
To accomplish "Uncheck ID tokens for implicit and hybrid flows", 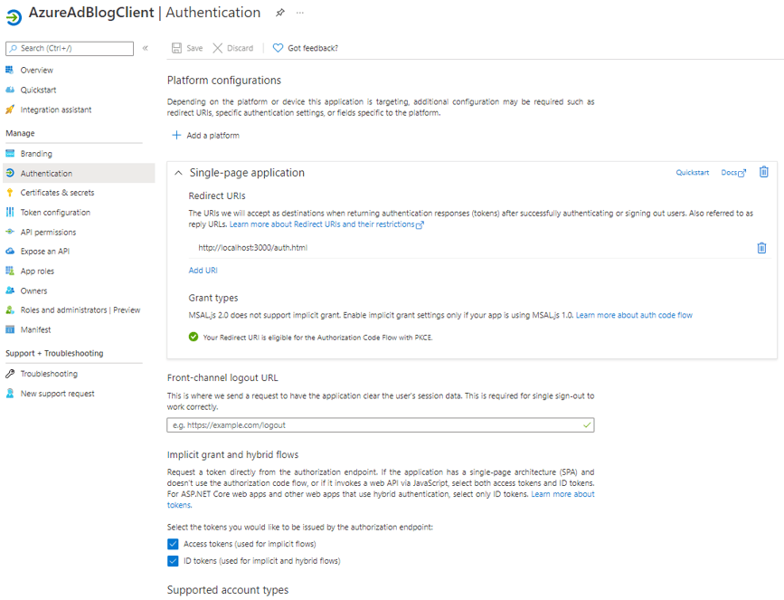I will 173,561.
